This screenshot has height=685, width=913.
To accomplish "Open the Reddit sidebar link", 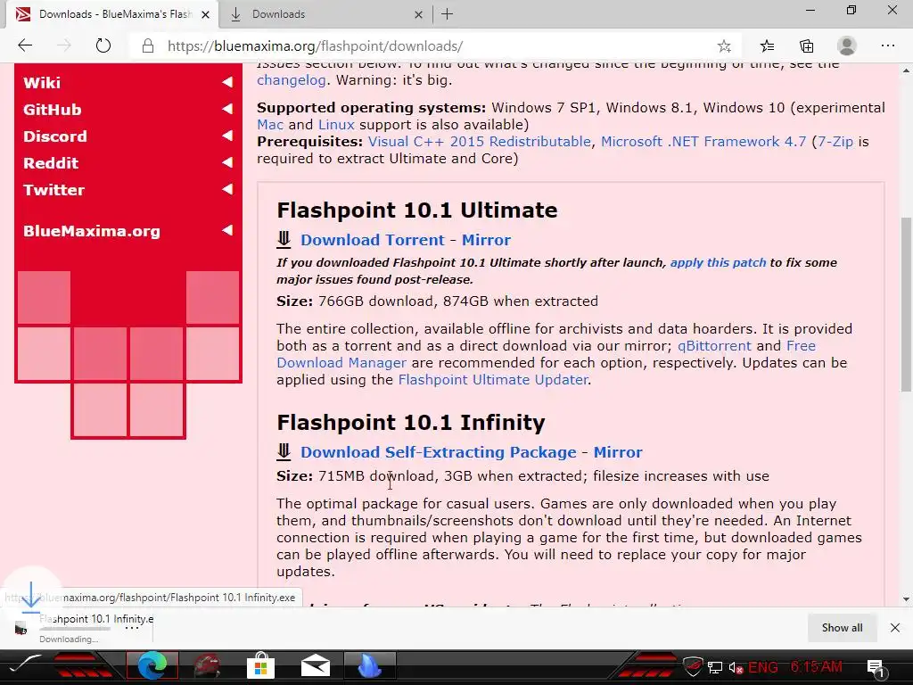I will [51, 163].
